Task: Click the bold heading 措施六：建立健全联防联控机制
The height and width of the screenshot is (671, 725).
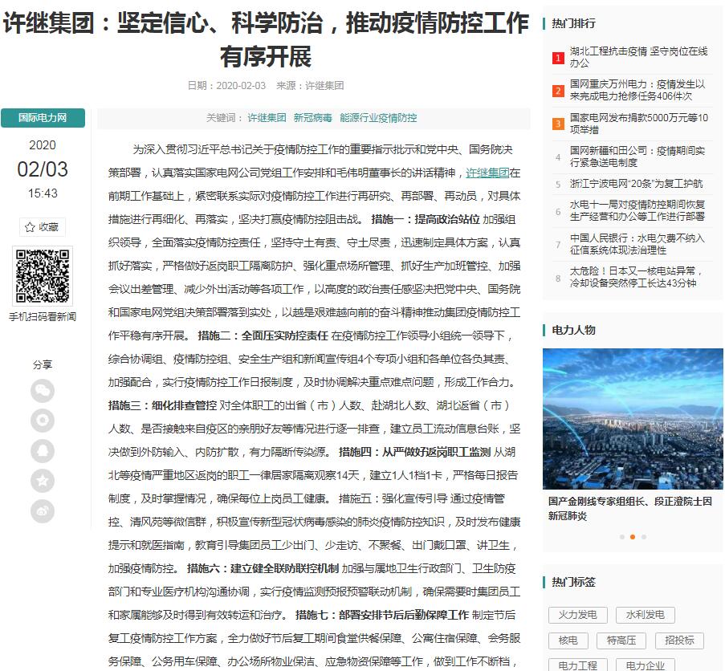Action: pyautogui.click(x=263, y=568)
